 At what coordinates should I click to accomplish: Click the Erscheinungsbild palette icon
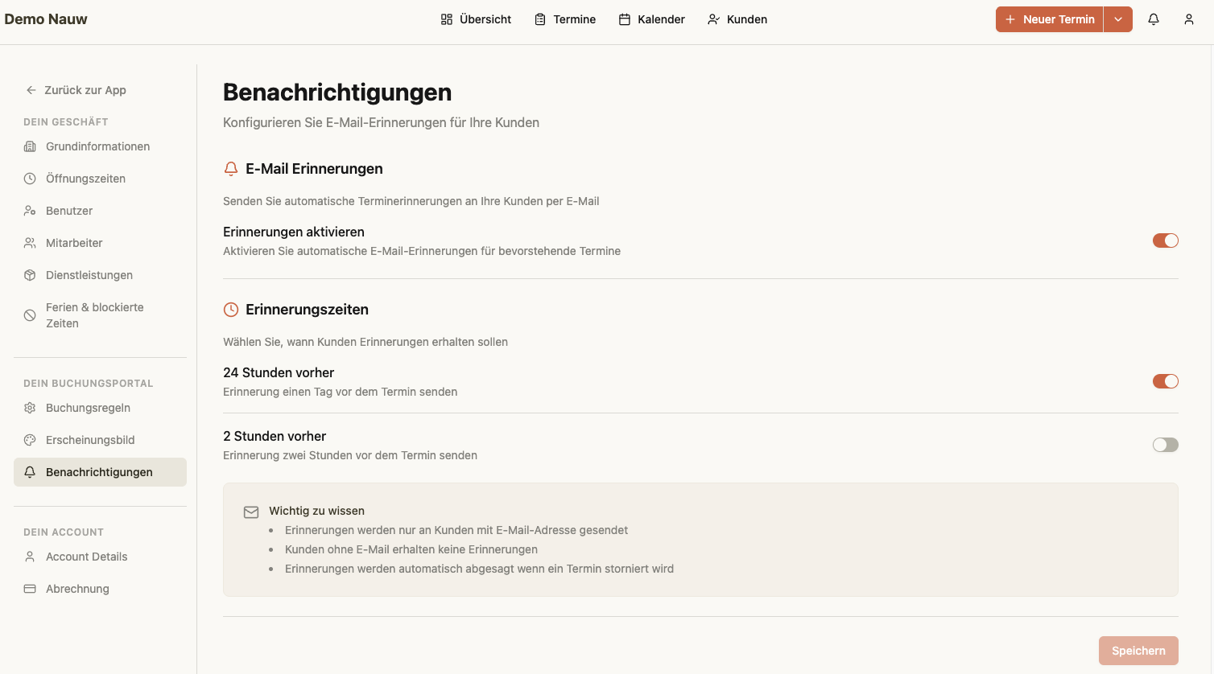pos(30,440)
